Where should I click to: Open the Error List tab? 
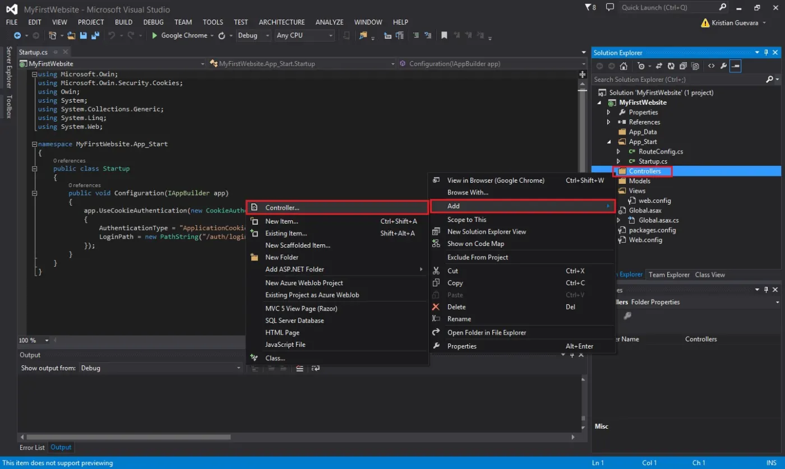32,447
